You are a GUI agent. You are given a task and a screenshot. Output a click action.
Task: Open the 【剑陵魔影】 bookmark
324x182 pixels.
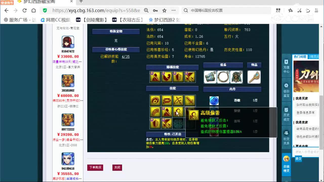tap(92, 20)
